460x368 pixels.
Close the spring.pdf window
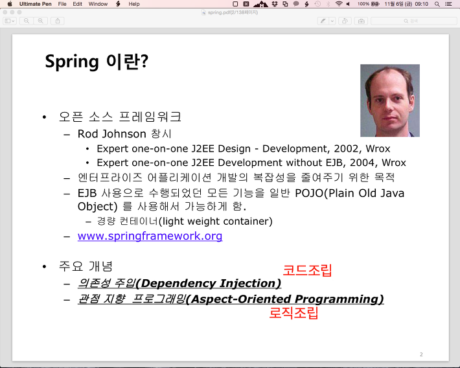5,12
